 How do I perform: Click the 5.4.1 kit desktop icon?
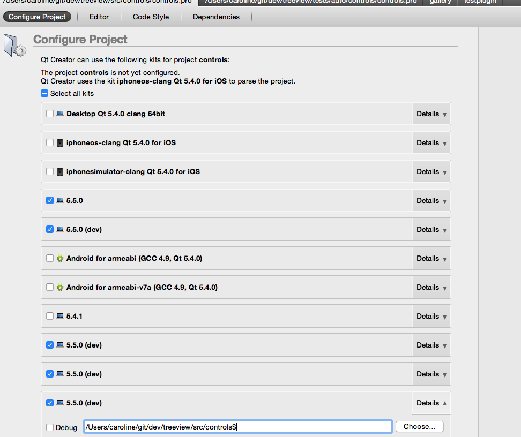(60, 317)
